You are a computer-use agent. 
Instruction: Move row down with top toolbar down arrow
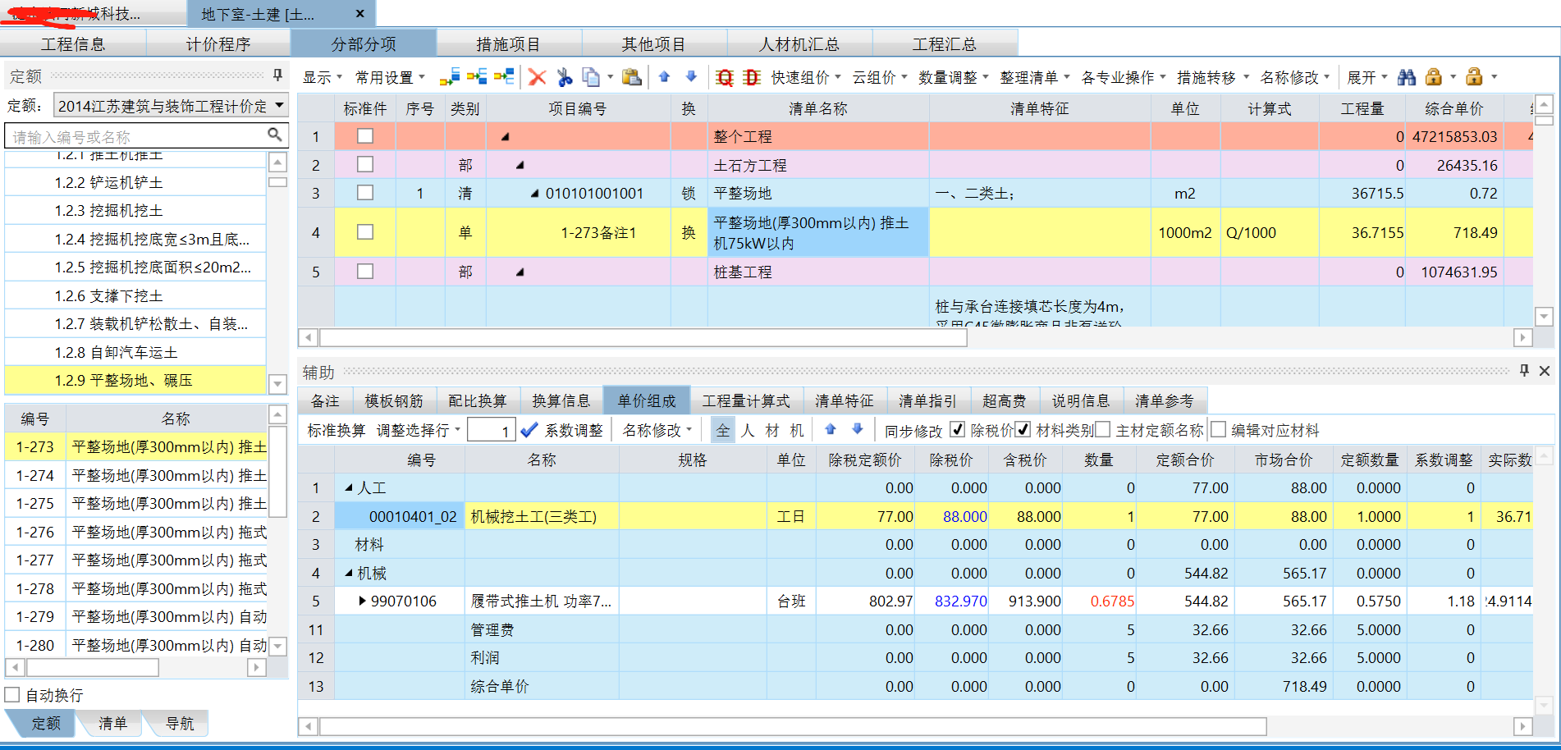coord(691,76)
